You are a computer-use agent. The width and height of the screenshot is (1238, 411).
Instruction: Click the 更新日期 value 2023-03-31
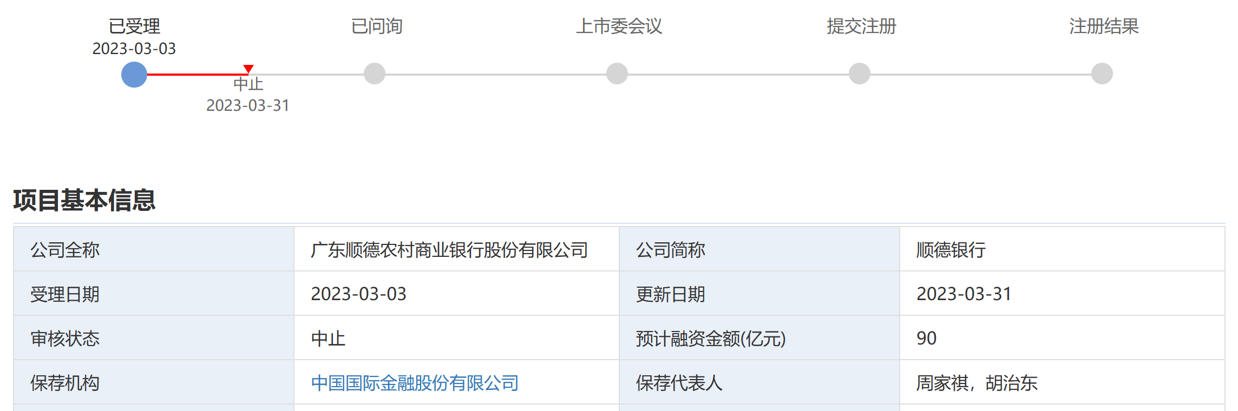coord(964,294)
